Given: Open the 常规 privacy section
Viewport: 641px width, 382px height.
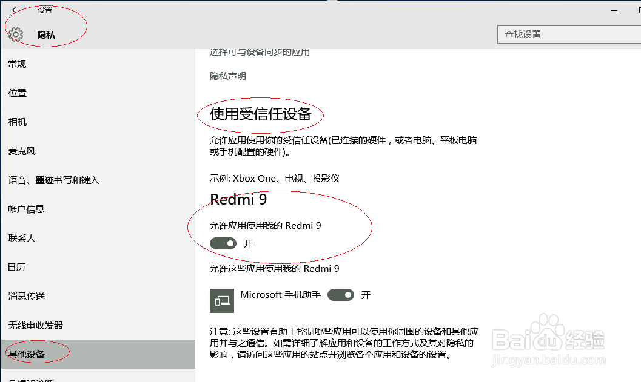Looking at the screenshot, I should (x=98, y=64).
